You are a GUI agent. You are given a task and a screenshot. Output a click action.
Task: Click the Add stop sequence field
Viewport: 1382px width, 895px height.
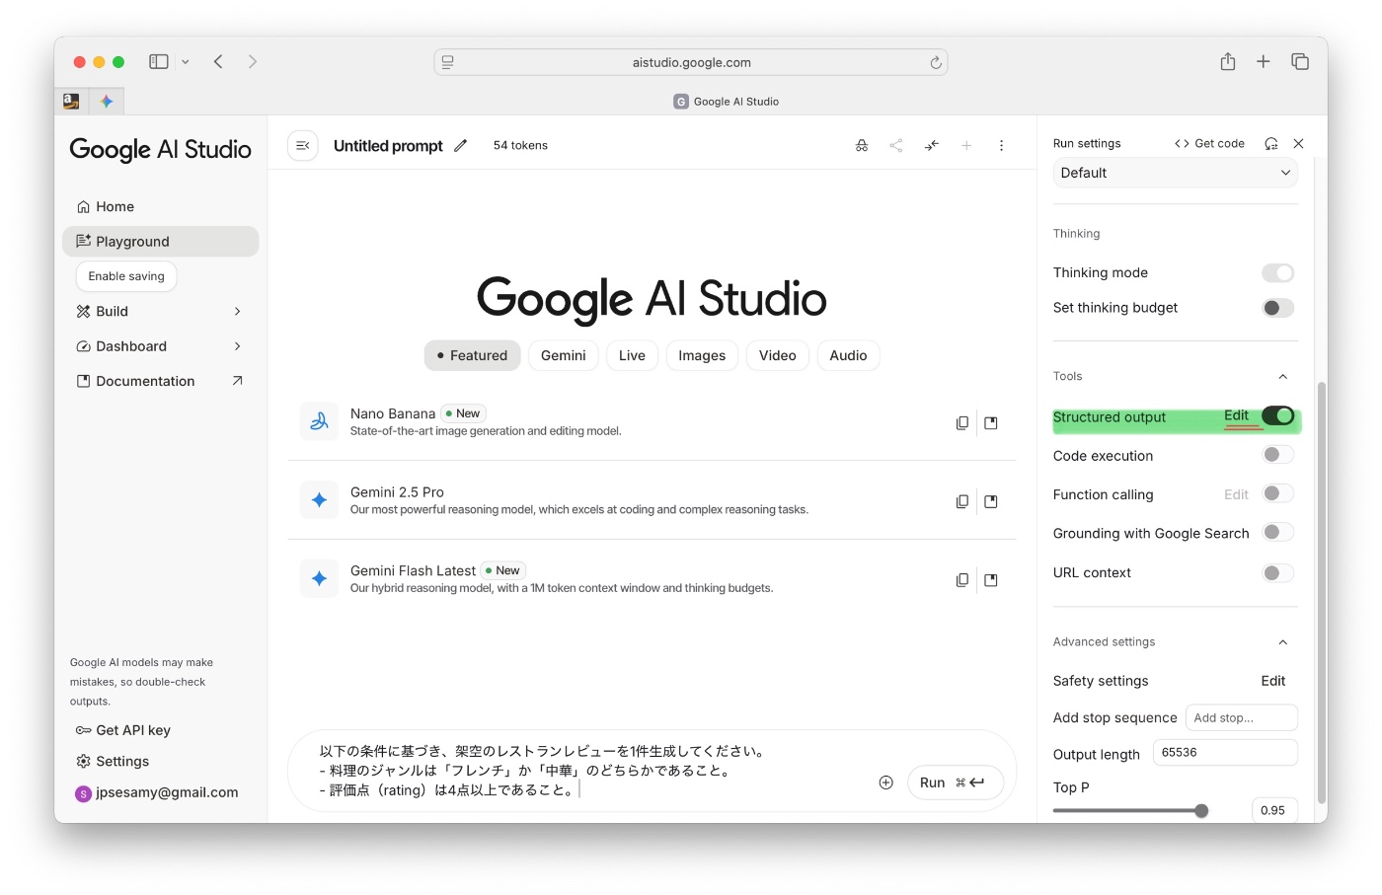pyautogui.click(x=1242, y=717)
